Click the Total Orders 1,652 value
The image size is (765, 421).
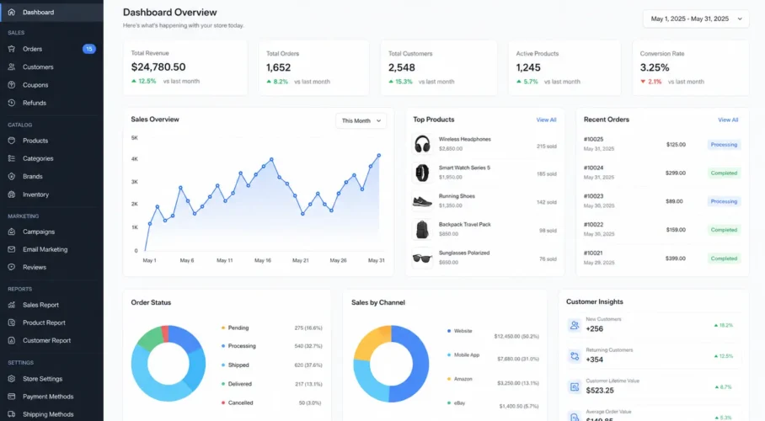pos(278,68)
